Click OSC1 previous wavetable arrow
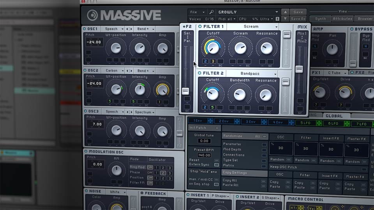374x210 pixels. pyautogui.click(x=127, y=29)
